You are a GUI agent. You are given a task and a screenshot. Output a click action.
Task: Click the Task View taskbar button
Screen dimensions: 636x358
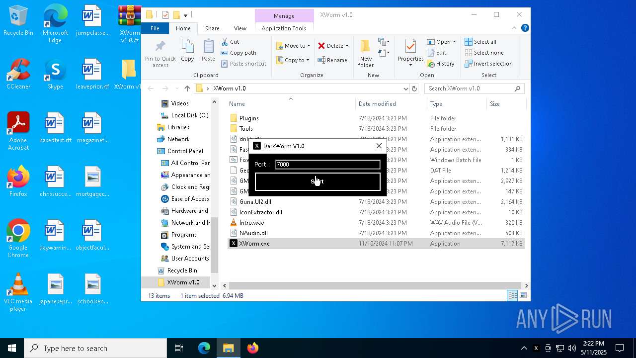[179, 348]
